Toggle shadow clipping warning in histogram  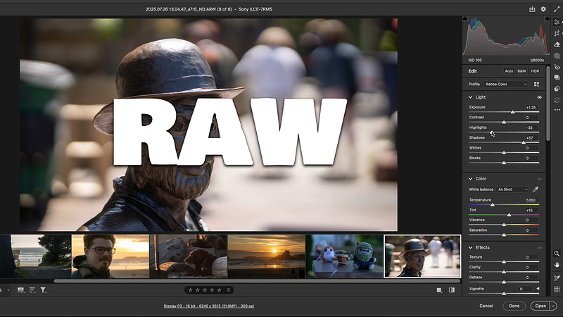click(465, 18)
